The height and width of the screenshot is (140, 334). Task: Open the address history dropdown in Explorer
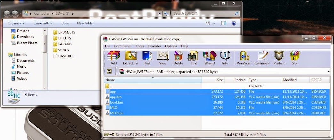[x=160, y=14]
